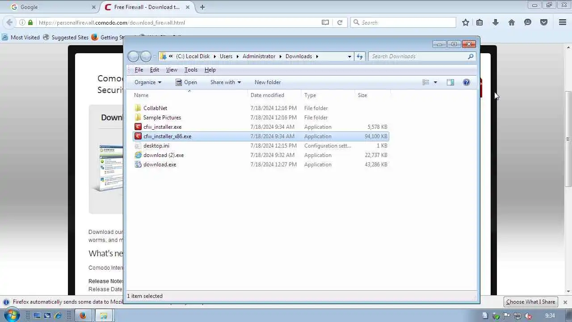Open the Help menu

(x=210, y=70)
